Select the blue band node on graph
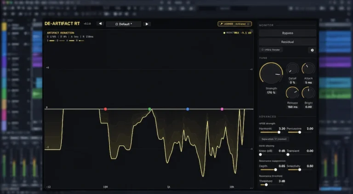 coord(188,109)
